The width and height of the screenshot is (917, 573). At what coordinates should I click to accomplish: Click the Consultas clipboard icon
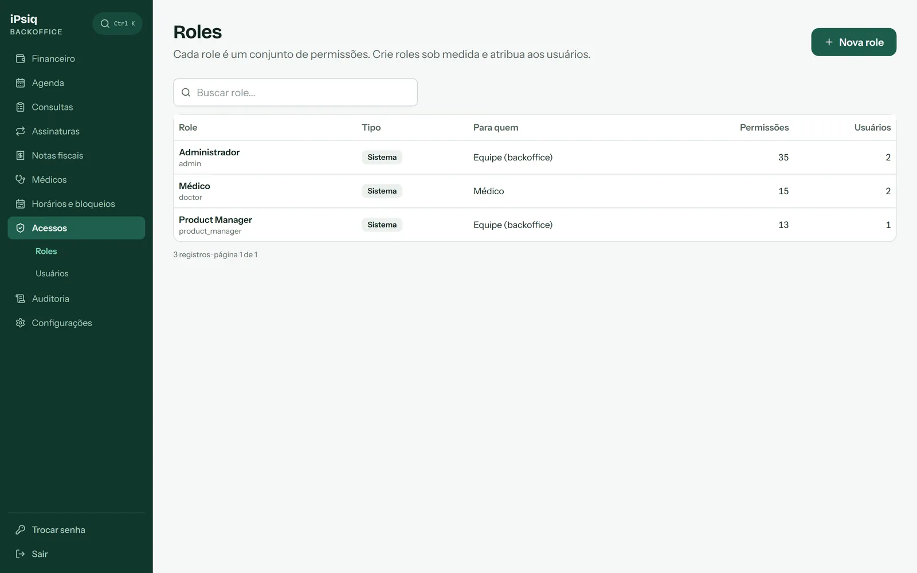[x=21, y=107]
